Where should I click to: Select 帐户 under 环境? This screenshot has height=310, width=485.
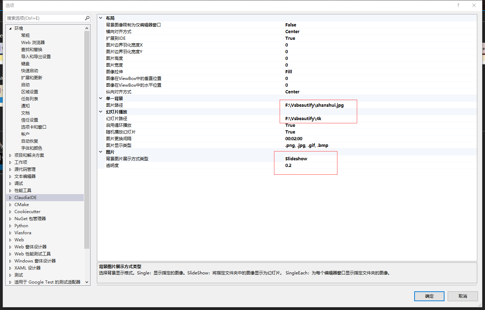[x=25, y=134]
